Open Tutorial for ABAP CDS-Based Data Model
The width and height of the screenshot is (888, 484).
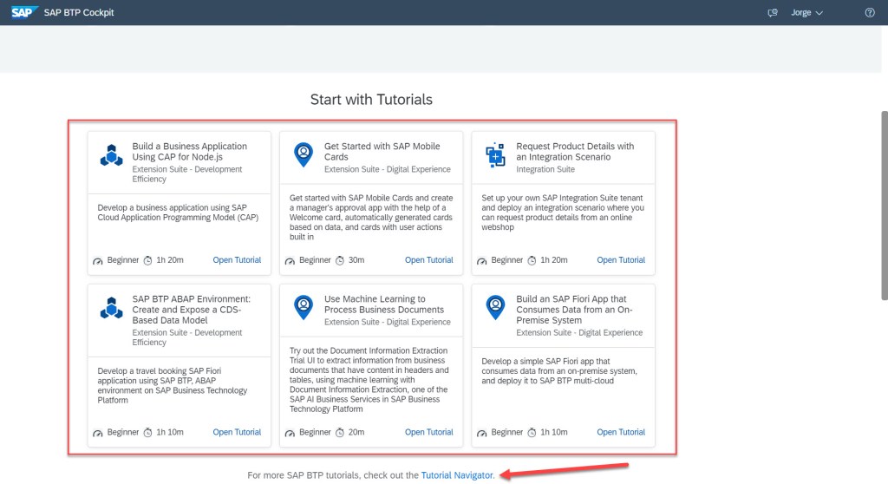(x=237, y=432)
